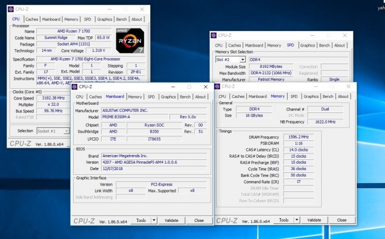Screen dimensions: 385x239
Task: Click Mainboard tab in SPD window
Action: click(254, 45)
